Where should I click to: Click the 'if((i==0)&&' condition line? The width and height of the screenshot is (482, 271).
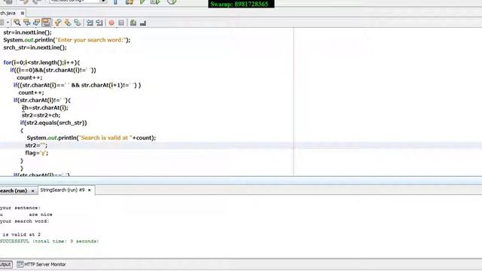53,70
